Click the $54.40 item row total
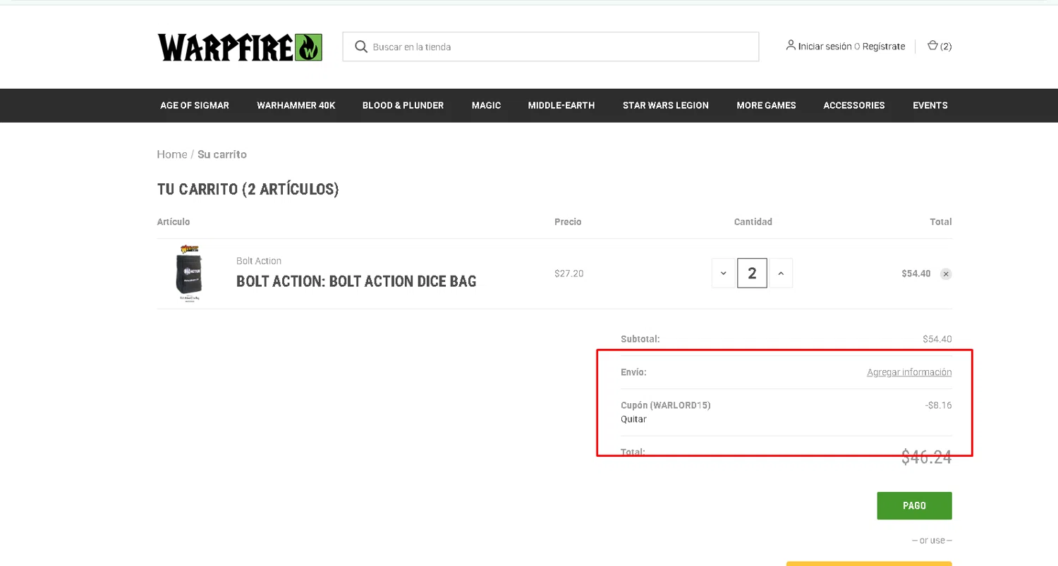 point(916,273)
